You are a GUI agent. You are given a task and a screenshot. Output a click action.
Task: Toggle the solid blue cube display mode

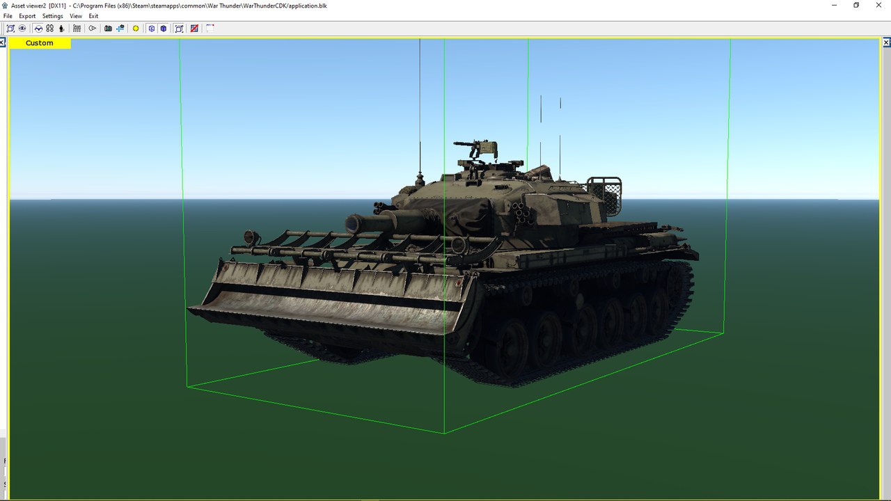(x=164, y=29)
